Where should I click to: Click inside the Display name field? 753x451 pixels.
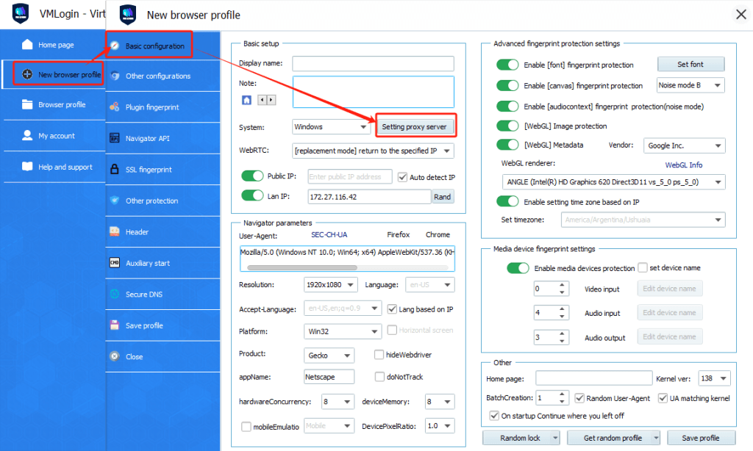click(x=373, y=63)
